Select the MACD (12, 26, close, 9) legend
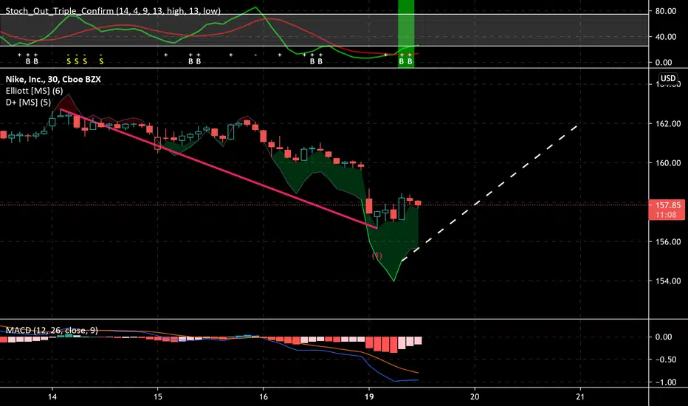Viewport: 688px width, 406px height. [x=52, y=330]
